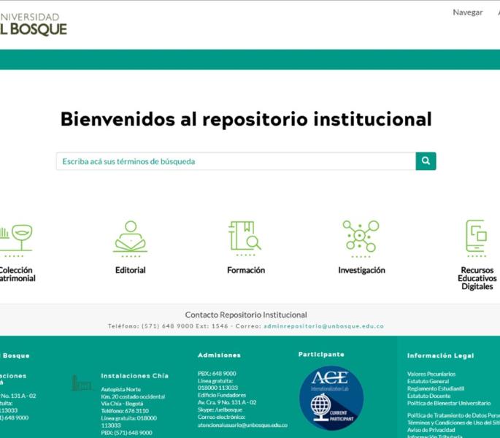The height and width of the screenshot is (438, 500).
Task: Open the Editorial label link
Action: 130,270
